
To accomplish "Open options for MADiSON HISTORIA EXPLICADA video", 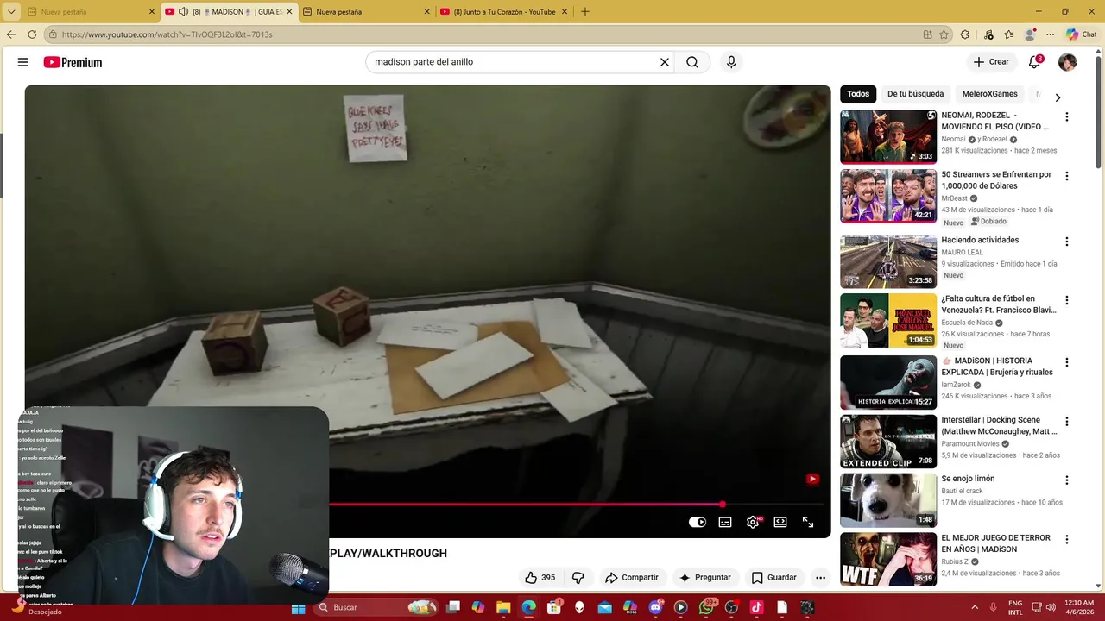I will click(1066, 362).
